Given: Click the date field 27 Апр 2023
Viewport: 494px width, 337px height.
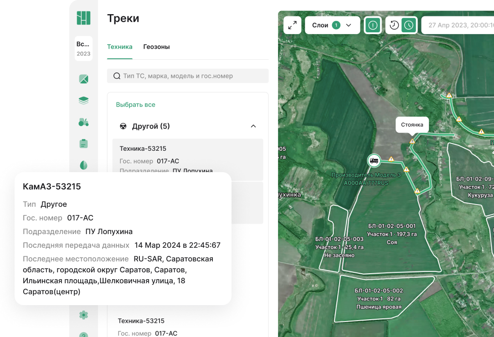Looking at the screenshot, I should point(458,25).
